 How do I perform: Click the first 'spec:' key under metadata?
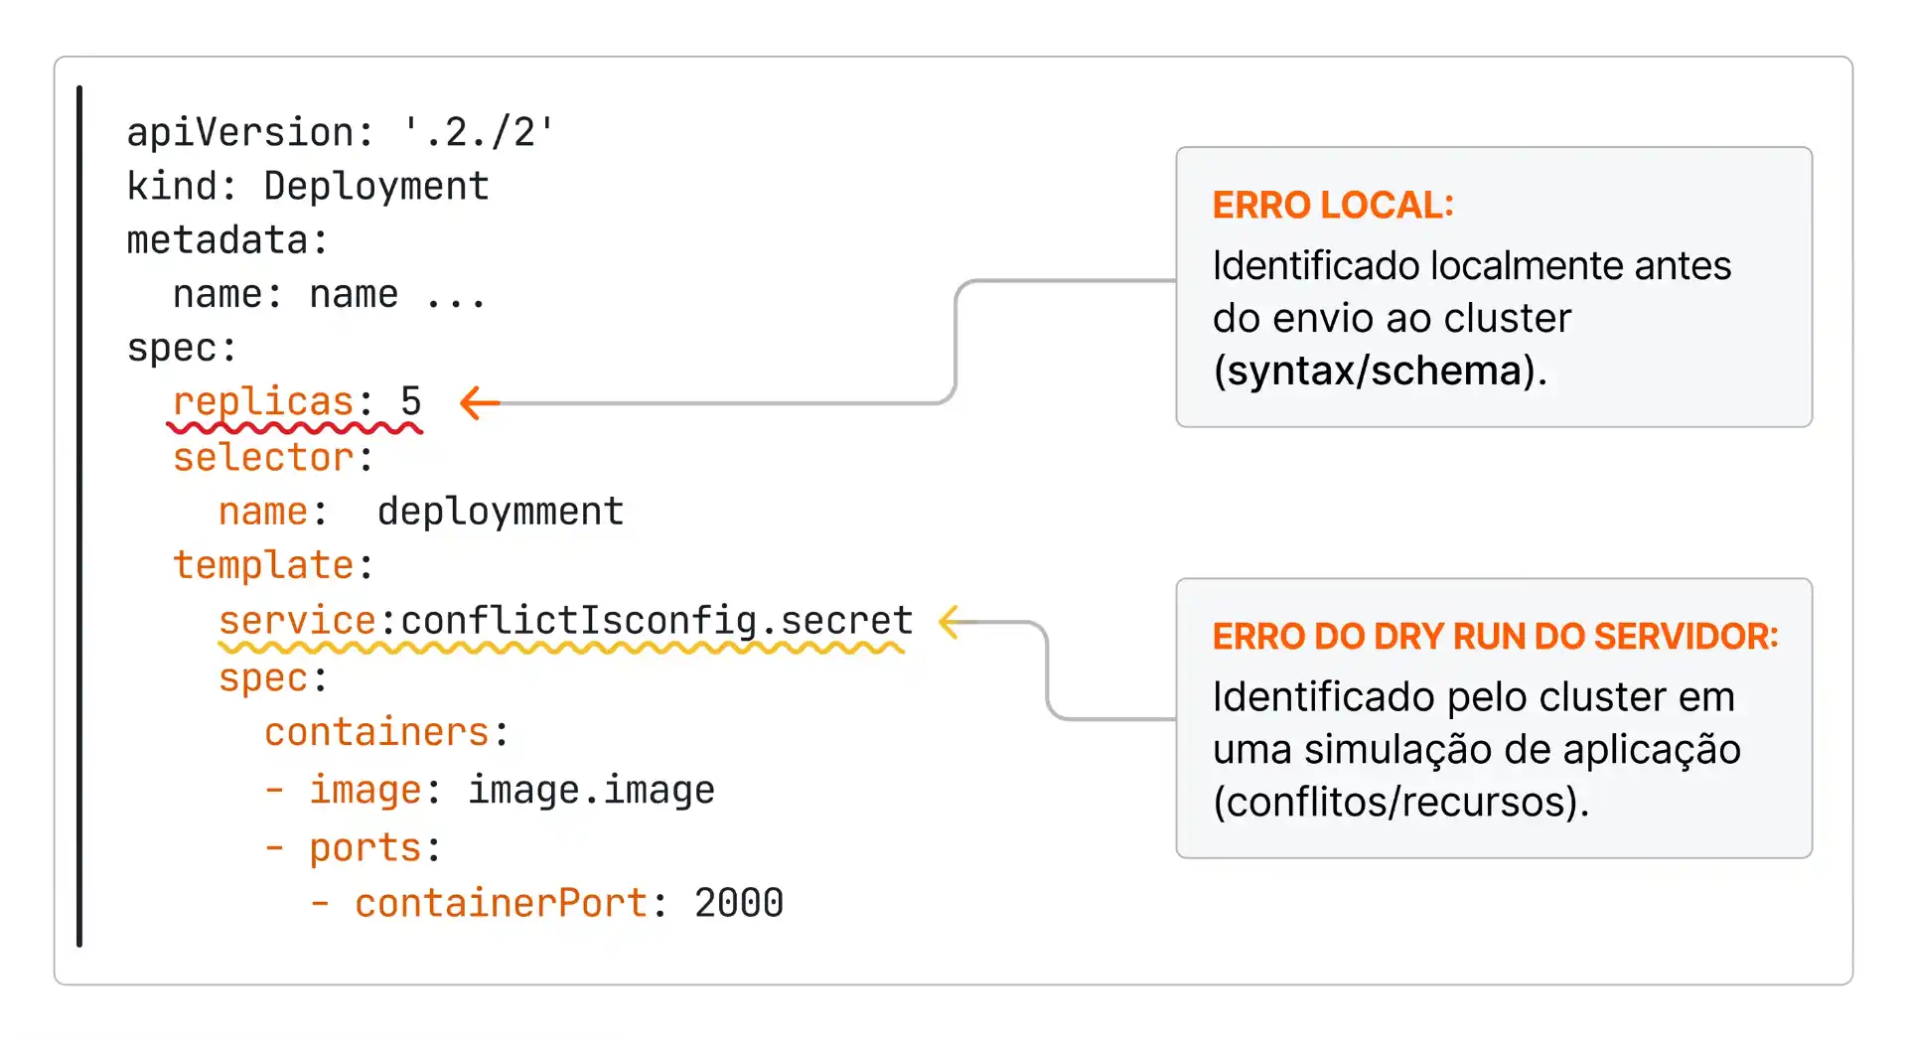(182, 349)
